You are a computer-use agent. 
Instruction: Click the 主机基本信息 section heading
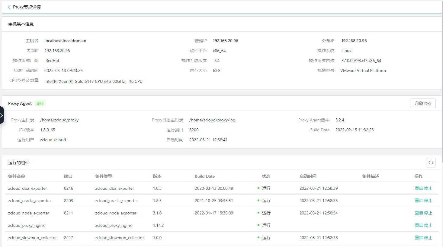point(21,24)
